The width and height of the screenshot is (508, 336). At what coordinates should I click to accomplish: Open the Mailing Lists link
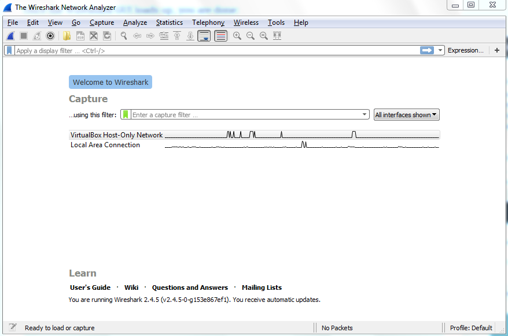click(262, 288)
